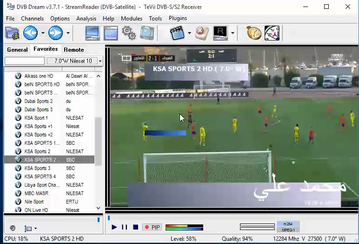Select Alkass one HD channel

(49, 76)
